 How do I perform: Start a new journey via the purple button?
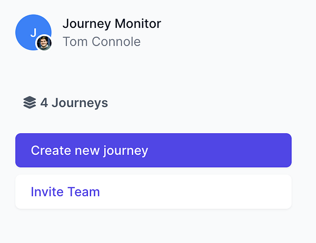(153, 151)
